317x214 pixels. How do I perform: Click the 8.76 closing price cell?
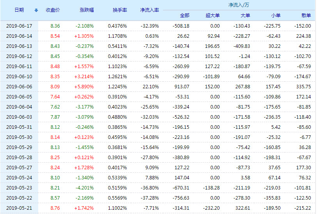pos(55,208)
